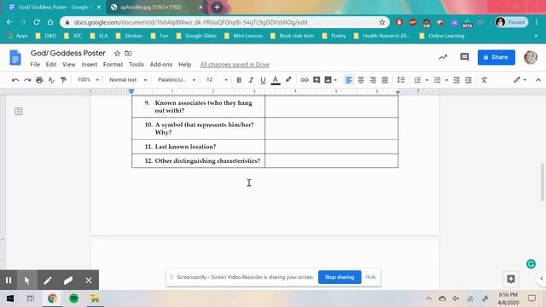
Task: Expand bulleted list options arrow
Action: click(x=446, y=80)
